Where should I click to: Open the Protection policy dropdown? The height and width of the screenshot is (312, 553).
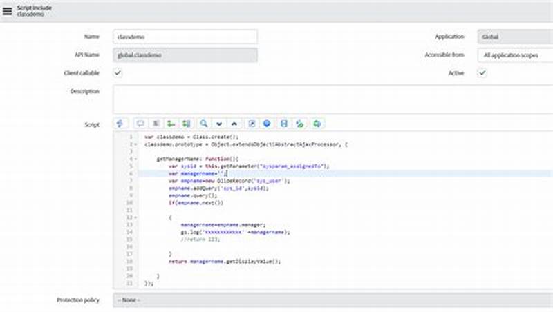[x=333, y=300]
